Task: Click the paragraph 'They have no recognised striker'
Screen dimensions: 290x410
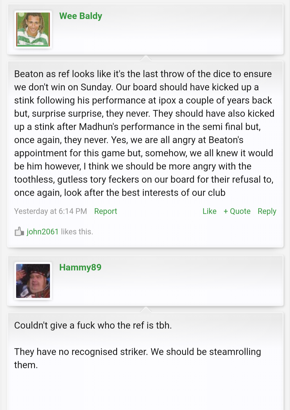Action: tap(137, 358)
